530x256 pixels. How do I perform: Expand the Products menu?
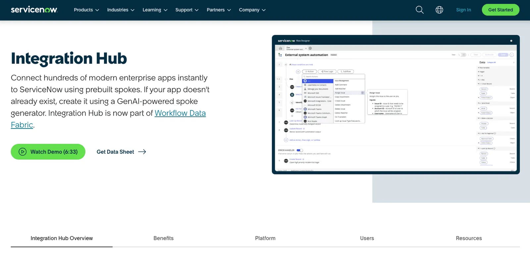pyautogui.click(x=86, y=10)
